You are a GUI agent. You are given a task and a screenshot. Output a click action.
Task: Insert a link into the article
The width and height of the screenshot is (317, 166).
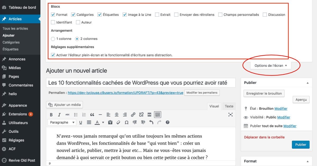click(133, 114)
